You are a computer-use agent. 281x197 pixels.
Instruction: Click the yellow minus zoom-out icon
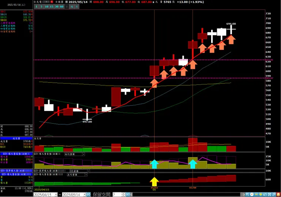coord(256,194)
